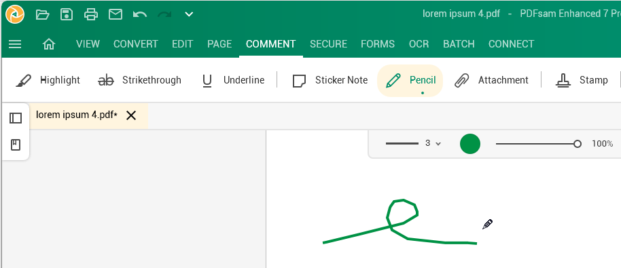
Task: Print the document using the printer icon
Action: click(x=91, y=15)
